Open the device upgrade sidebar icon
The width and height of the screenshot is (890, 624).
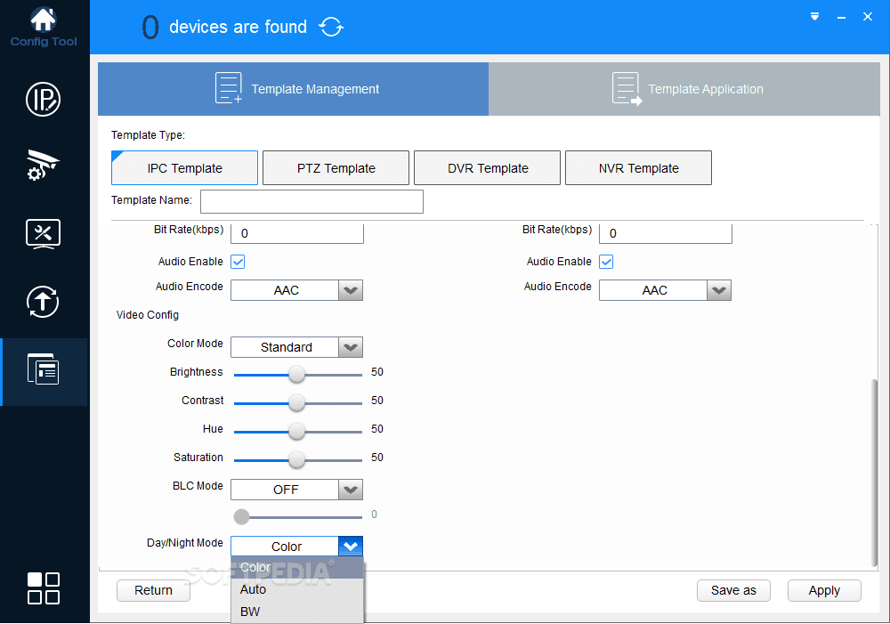[43, 303]
